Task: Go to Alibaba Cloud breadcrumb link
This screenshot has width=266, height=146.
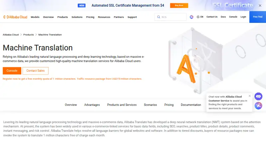Action: click(x=11, y=35)
